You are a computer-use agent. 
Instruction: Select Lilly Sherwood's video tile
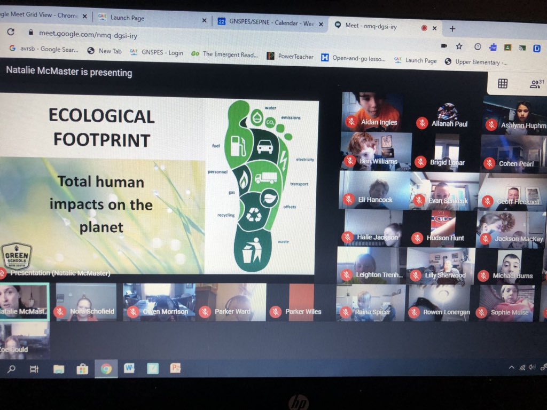441,266
